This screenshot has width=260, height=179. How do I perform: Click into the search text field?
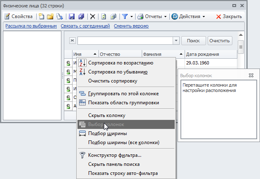125,41
